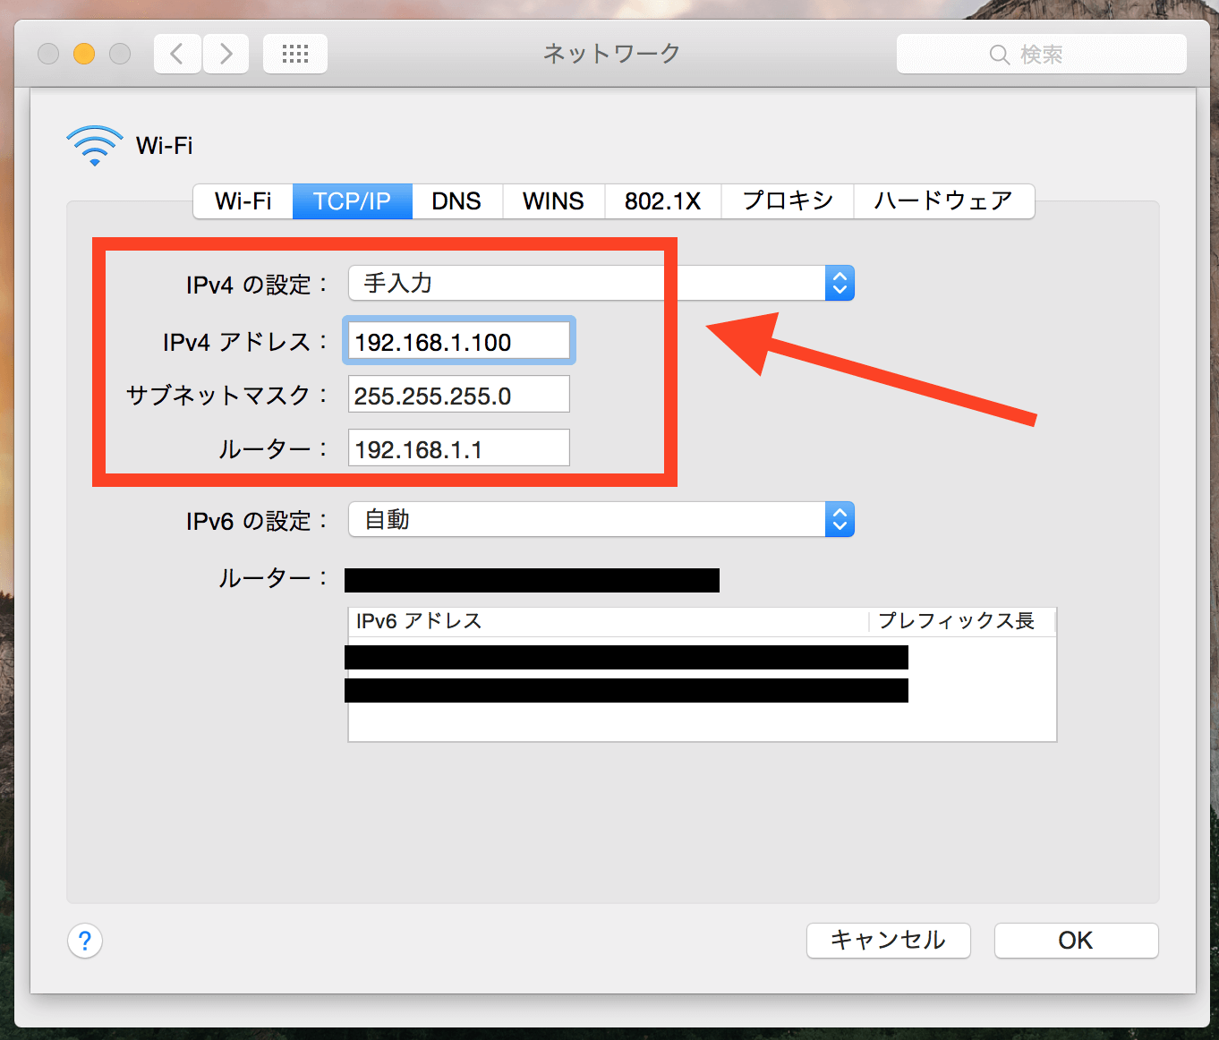Click the back navigation arrow
The width and height of the screenshot is (1219, 1040).
(x=176, y=53)
